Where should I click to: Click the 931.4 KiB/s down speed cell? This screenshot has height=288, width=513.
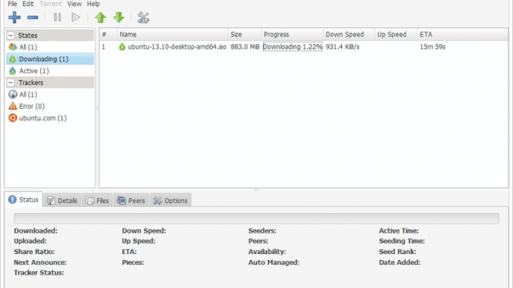[x=343, y=47]
